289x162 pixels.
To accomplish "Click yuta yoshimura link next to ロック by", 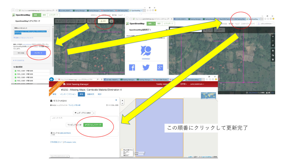I will click(x=65, y=133).
